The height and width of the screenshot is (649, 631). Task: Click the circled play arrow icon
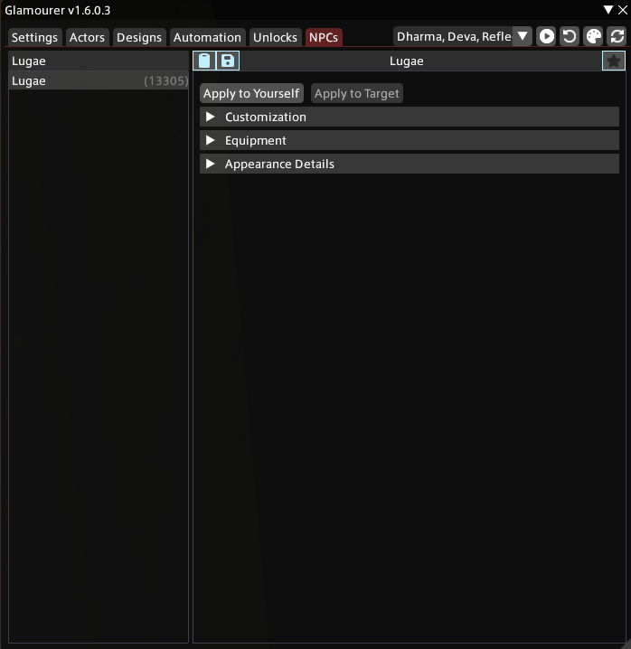click(x=546, y=36)
